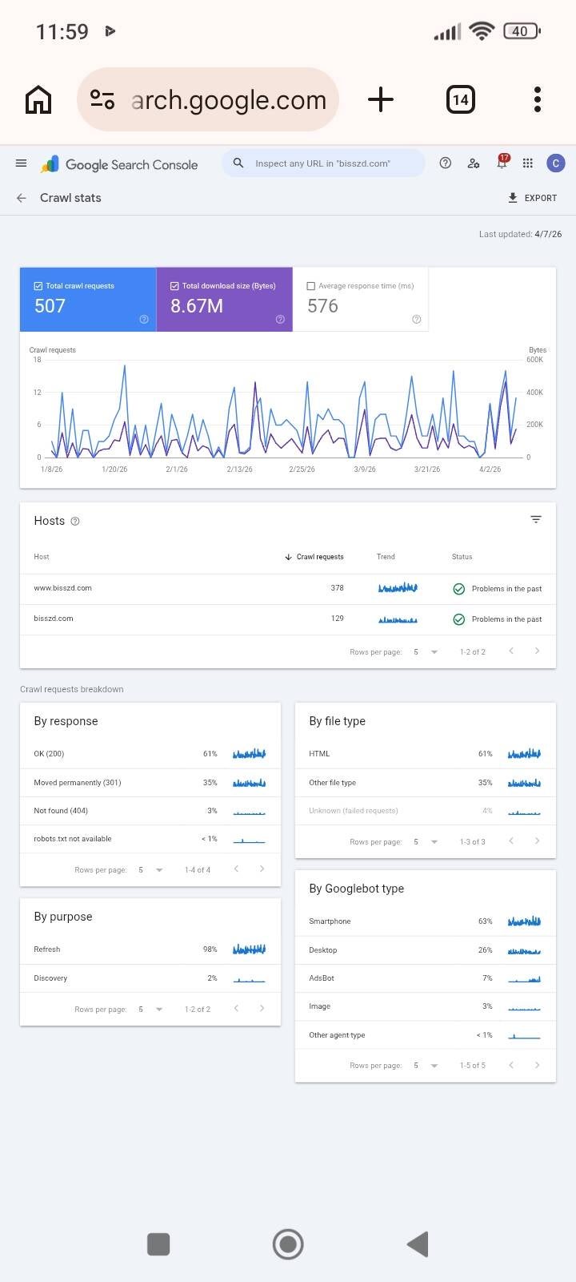576x1282 pixels.
Task: Click the EXPORT button
Action: pyautogui.click(x=533, y=198)
